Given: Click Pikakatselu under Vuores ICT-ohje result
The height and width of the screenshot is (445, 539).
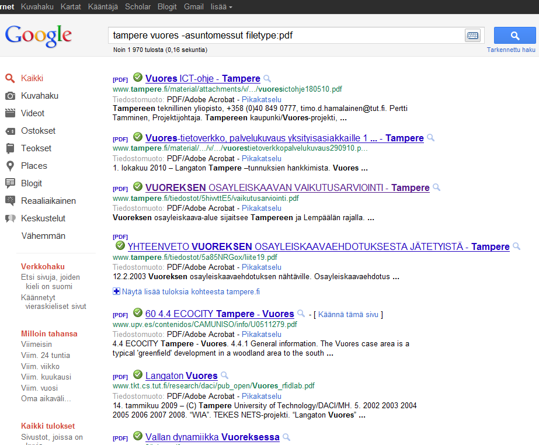Looking at the screenshot, I should (x=262, y=100).
